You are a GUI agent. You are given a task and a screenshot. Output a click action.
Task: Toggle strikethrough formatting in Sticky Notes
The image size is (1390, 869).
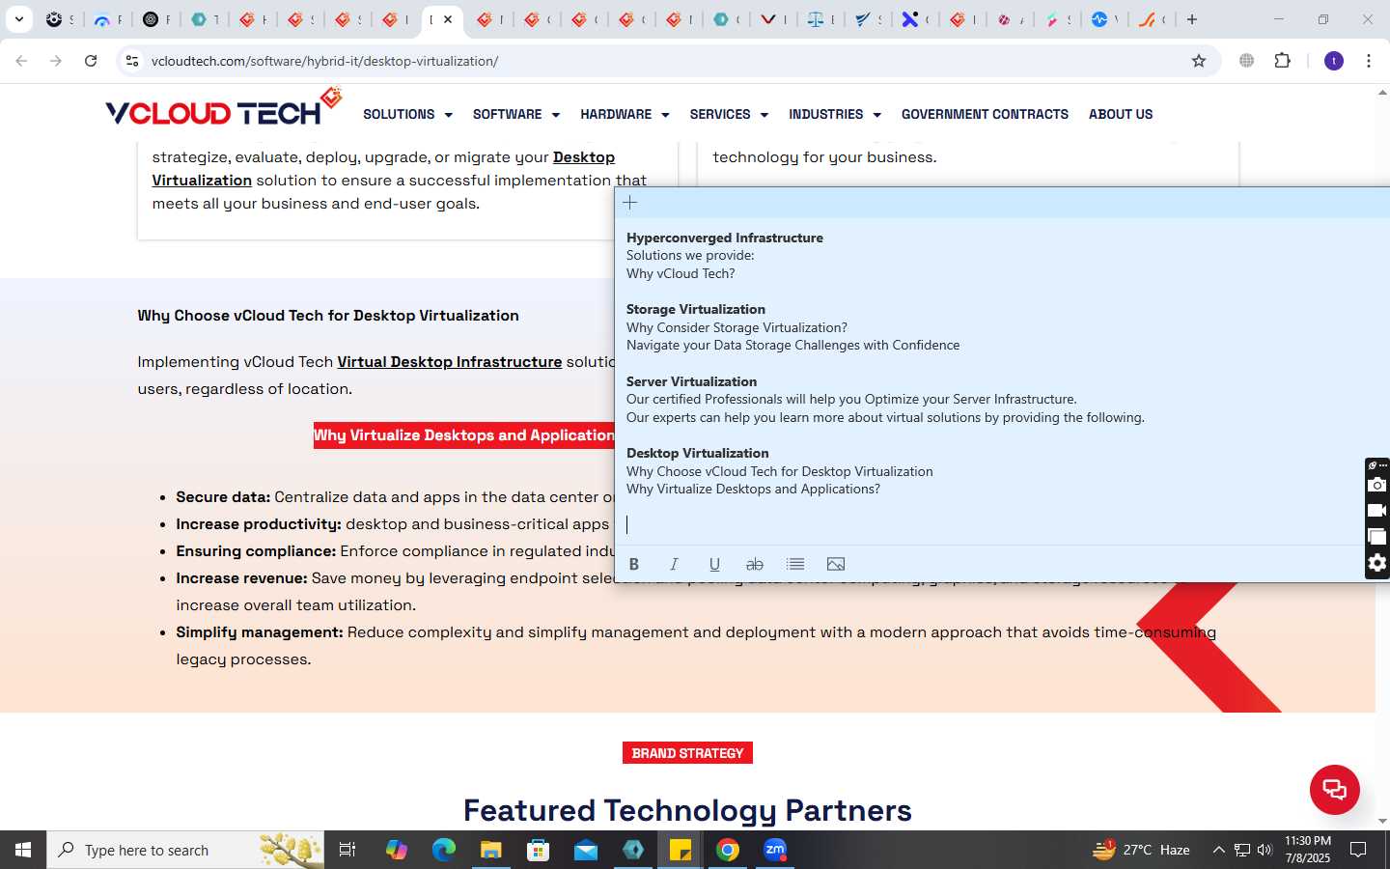click(755, 564)
